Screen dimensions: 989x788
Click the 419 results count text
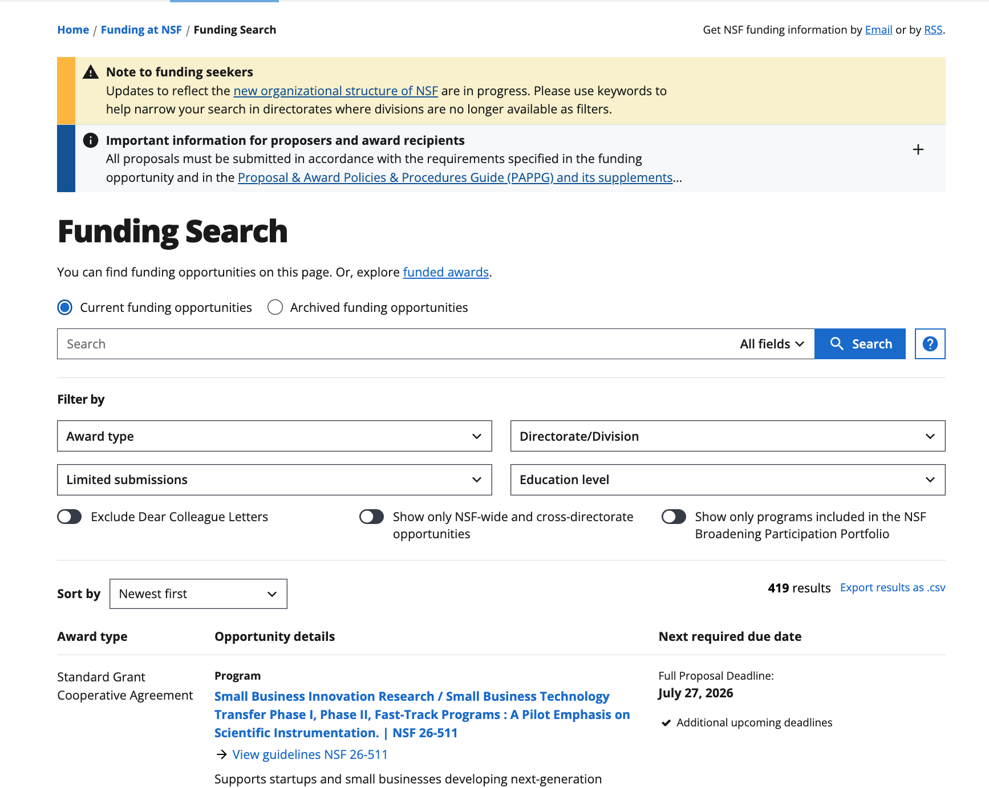(799, 588)
